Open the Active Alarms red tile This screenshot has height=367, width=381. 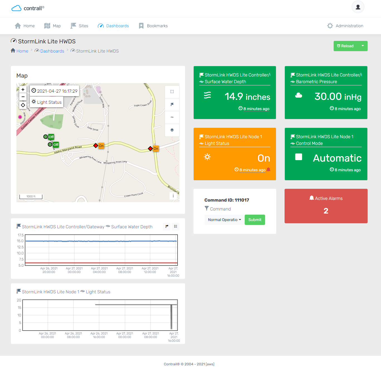[x=326, y=206]
